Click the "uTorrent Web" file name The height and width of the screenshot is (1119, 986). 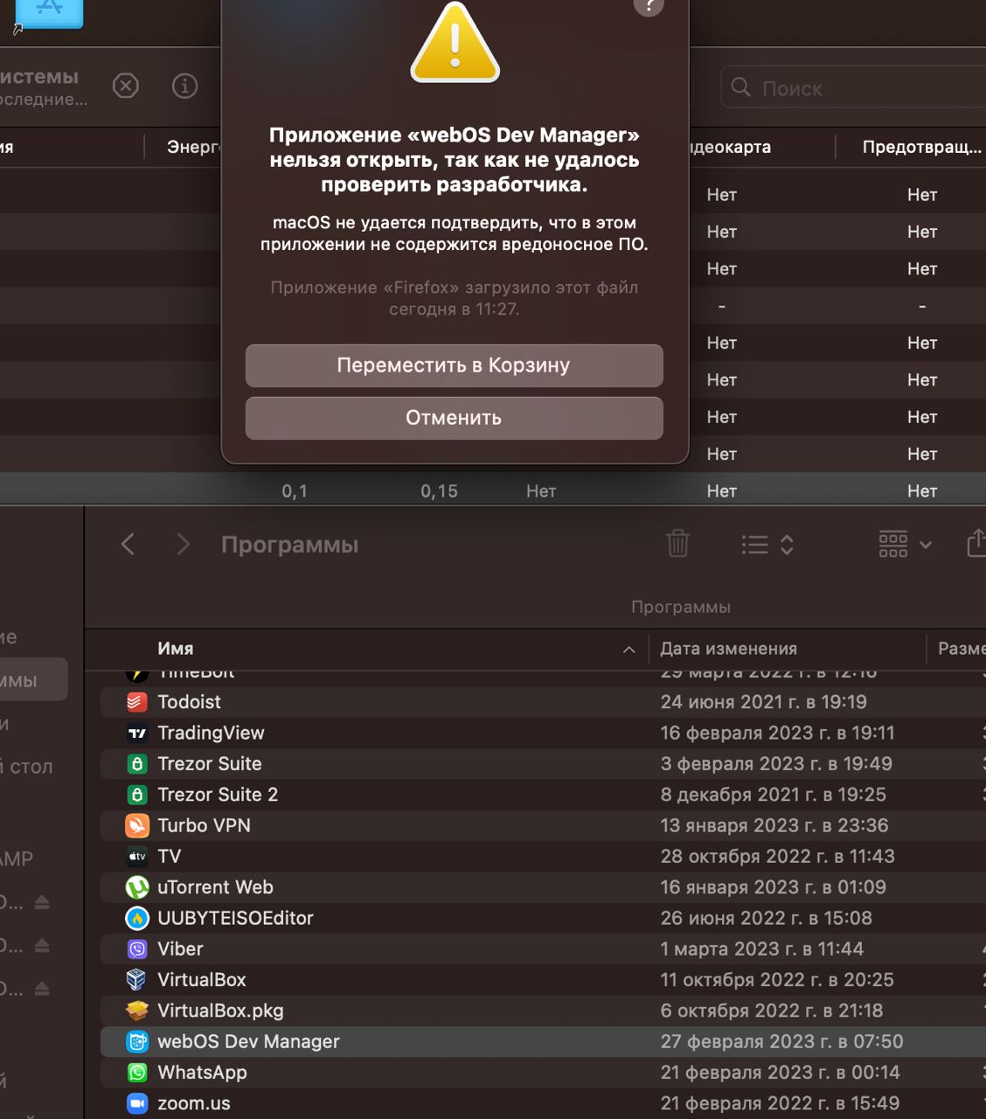[215, 887]
